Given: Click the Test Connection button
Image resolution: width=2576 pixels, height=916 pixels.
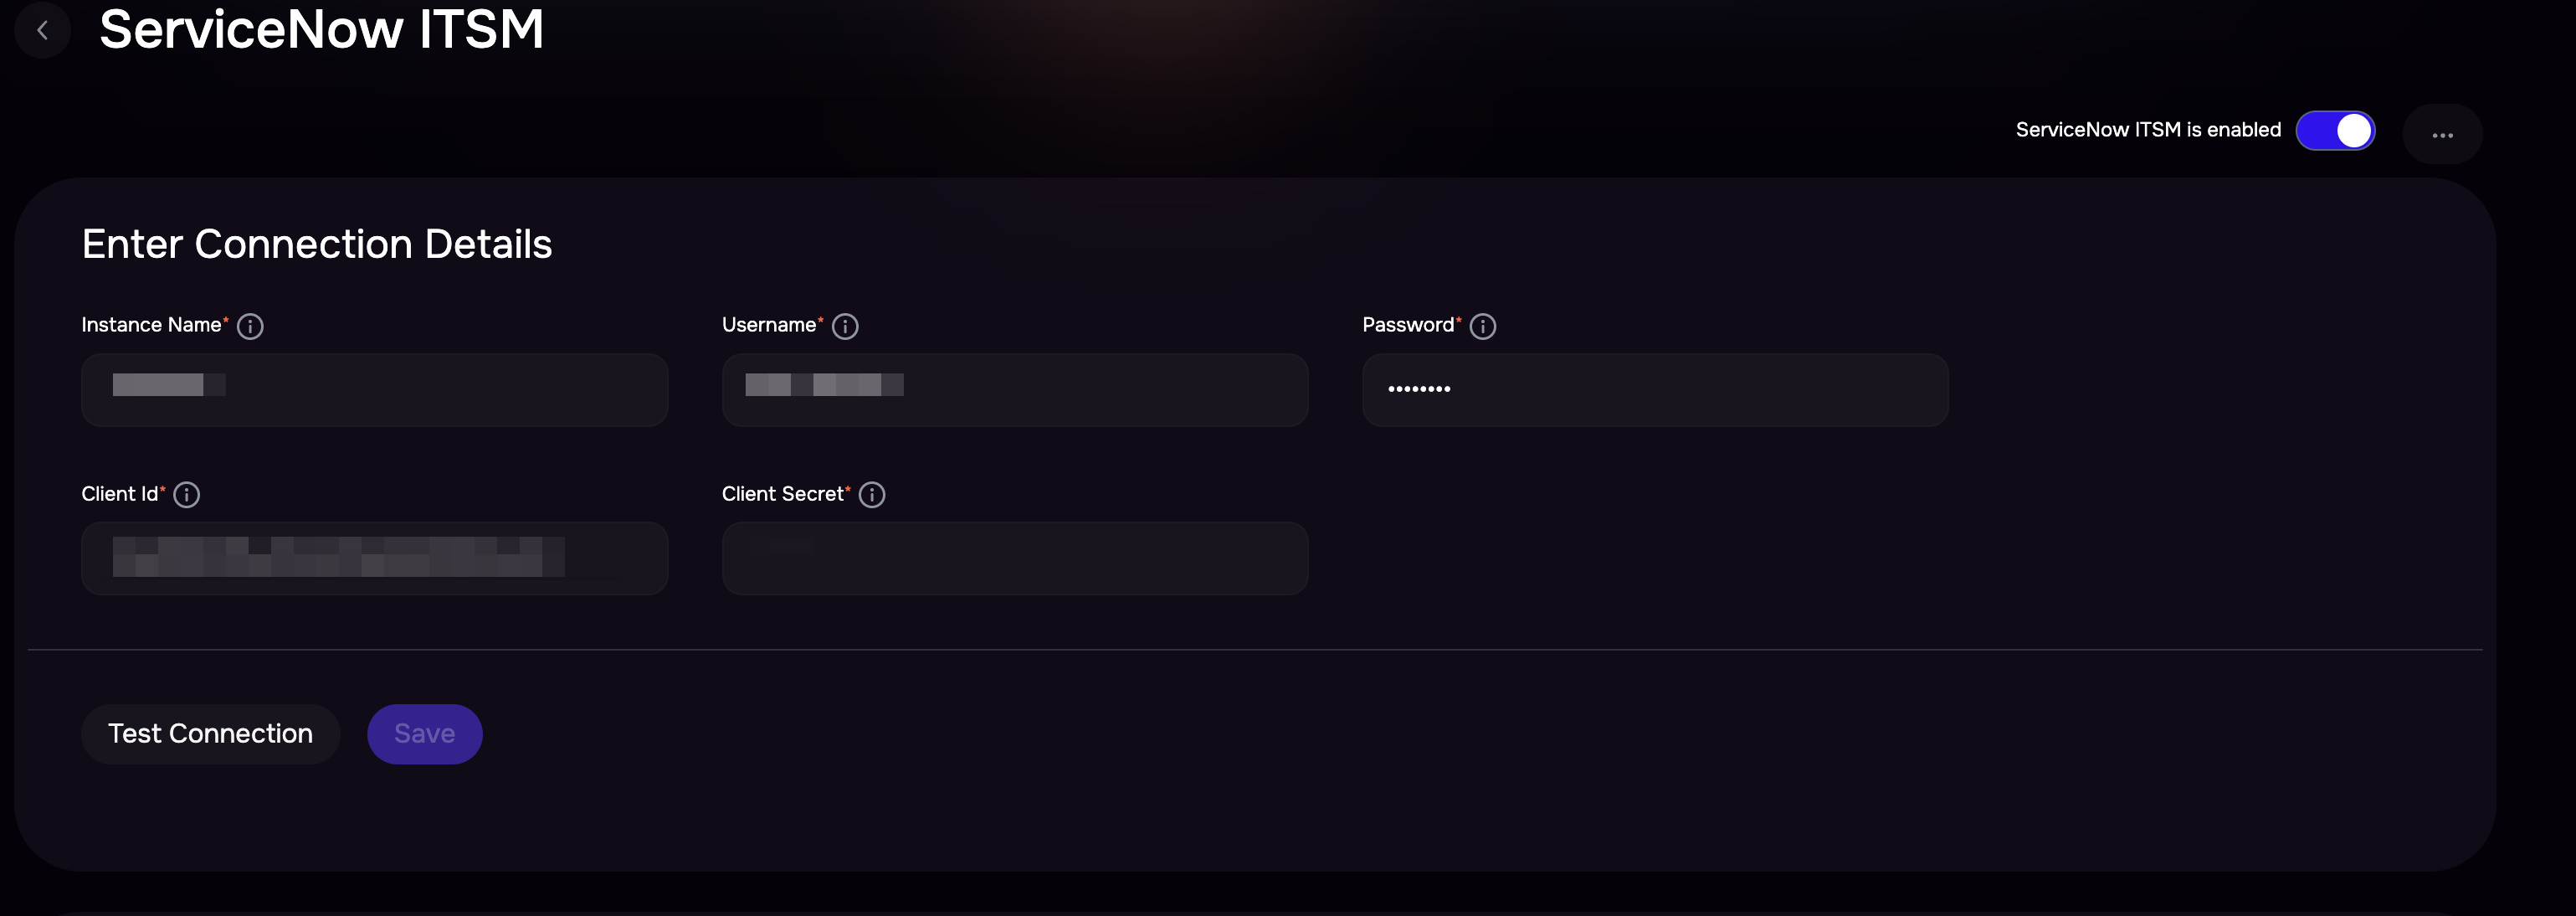Looking at the screenshot, I should (211, 734).
